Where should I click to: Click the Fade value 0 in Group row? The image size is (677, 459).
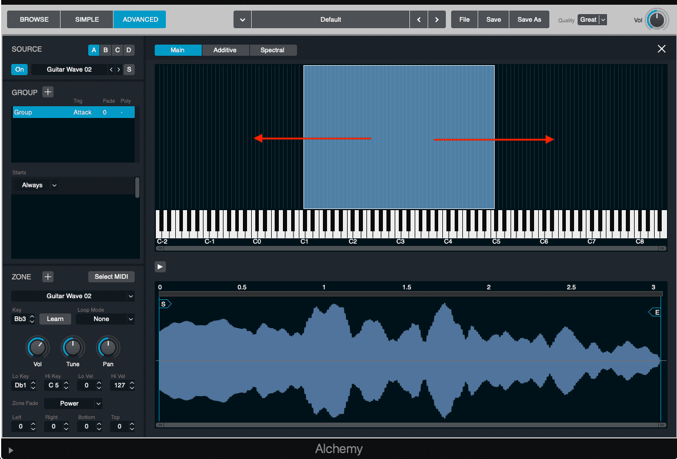[x=105, y=112]
